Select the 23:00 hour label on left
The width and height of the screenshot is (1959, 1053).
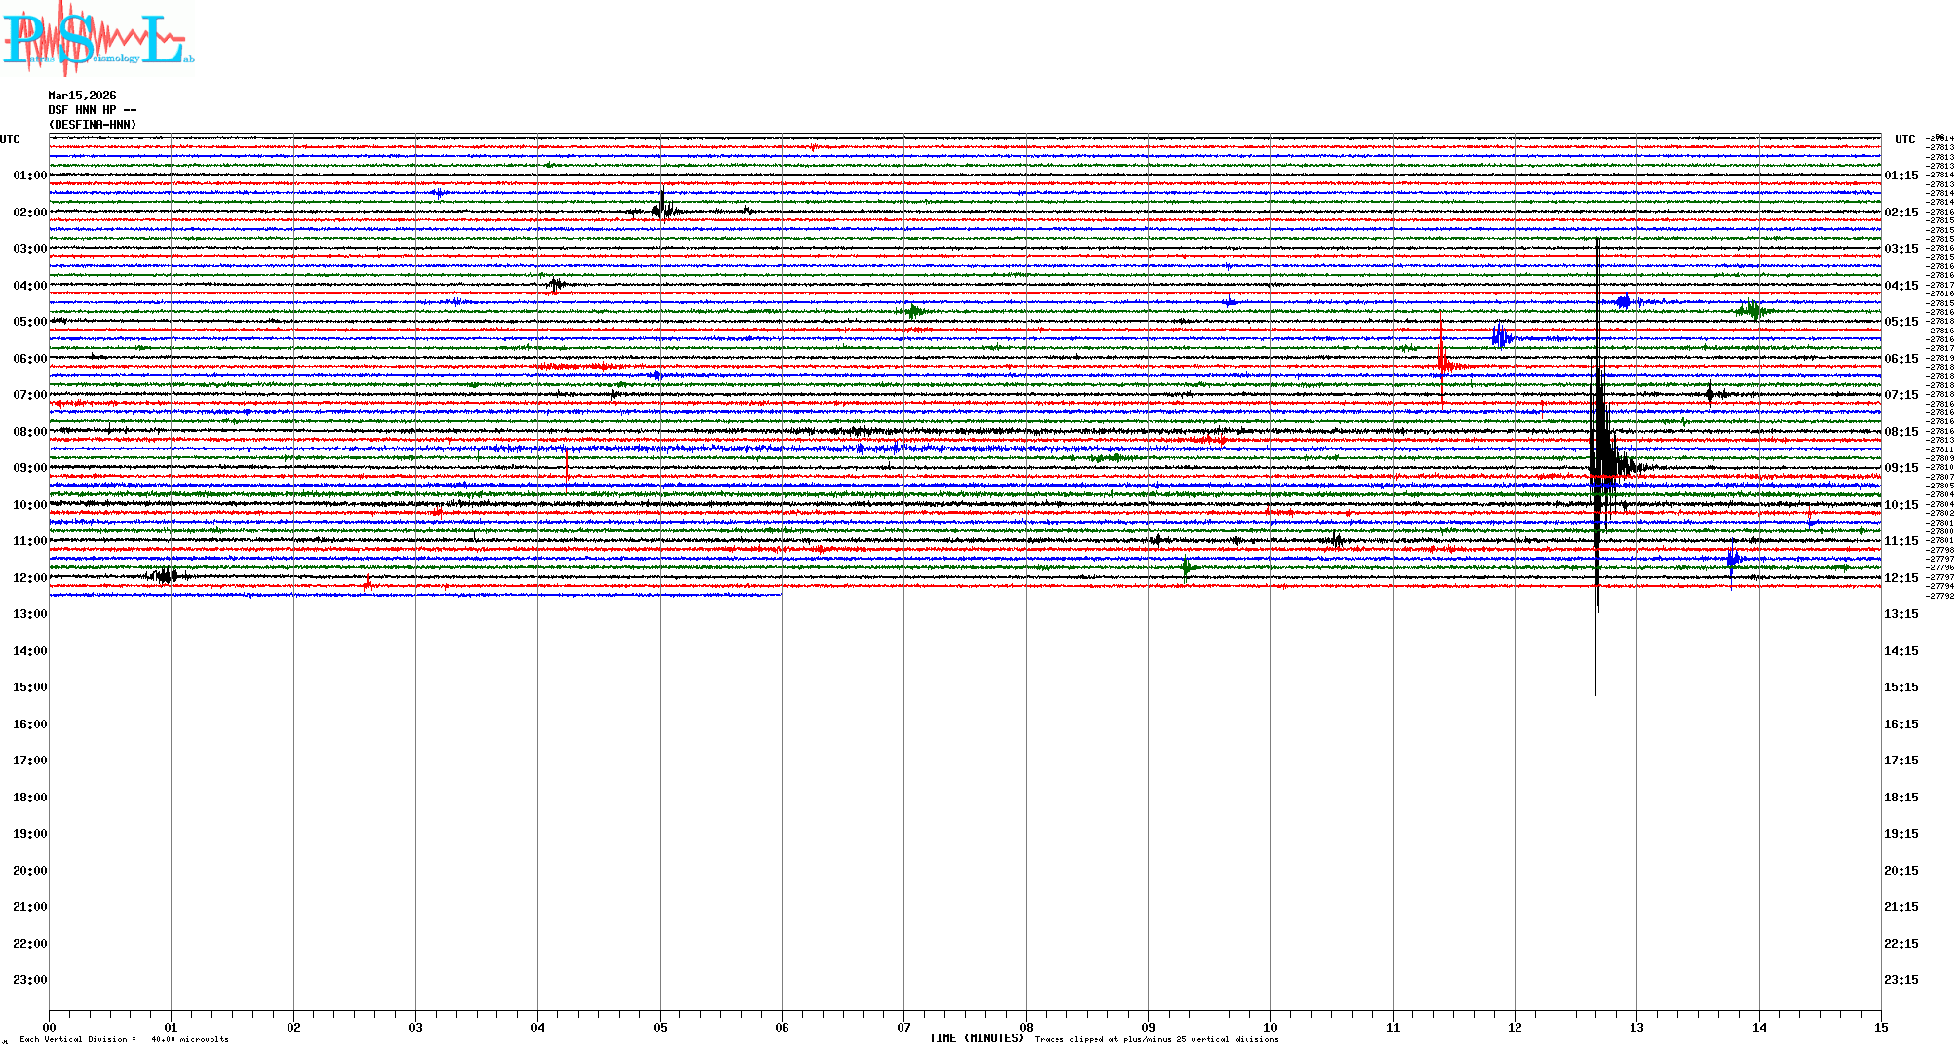29,980
